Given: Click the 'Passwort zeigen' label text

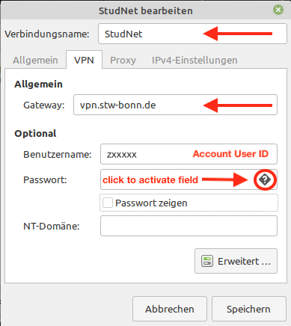Looking at the screenshot, I should point(151,203).
